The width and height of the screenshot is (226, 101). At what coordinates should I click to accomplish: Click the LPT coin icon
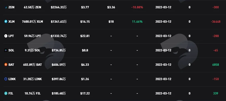(x=6, y=36)
